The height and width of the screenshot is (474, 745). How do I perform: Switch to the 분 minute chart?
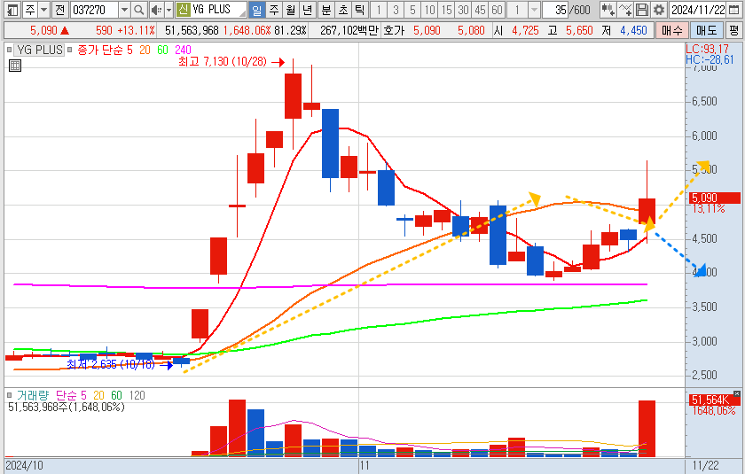pos(326,10)
